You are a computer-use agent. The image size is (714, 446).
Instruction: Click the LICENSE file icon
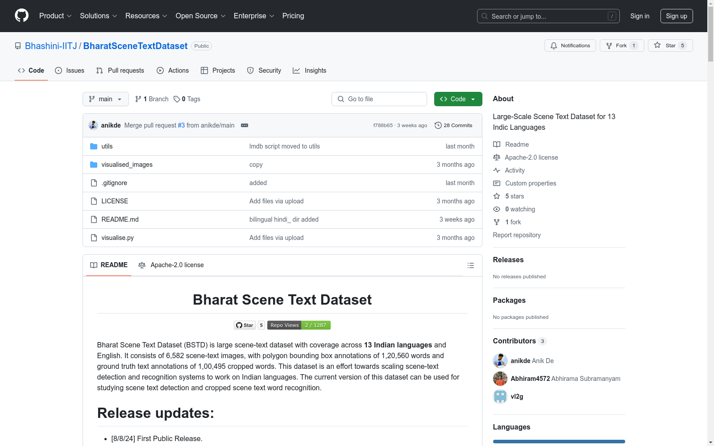94,201
